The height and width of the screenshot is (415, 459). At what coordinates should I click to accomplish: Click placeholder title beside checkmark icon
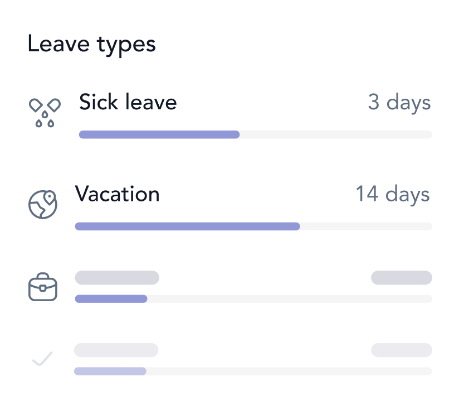pos(116,350)
